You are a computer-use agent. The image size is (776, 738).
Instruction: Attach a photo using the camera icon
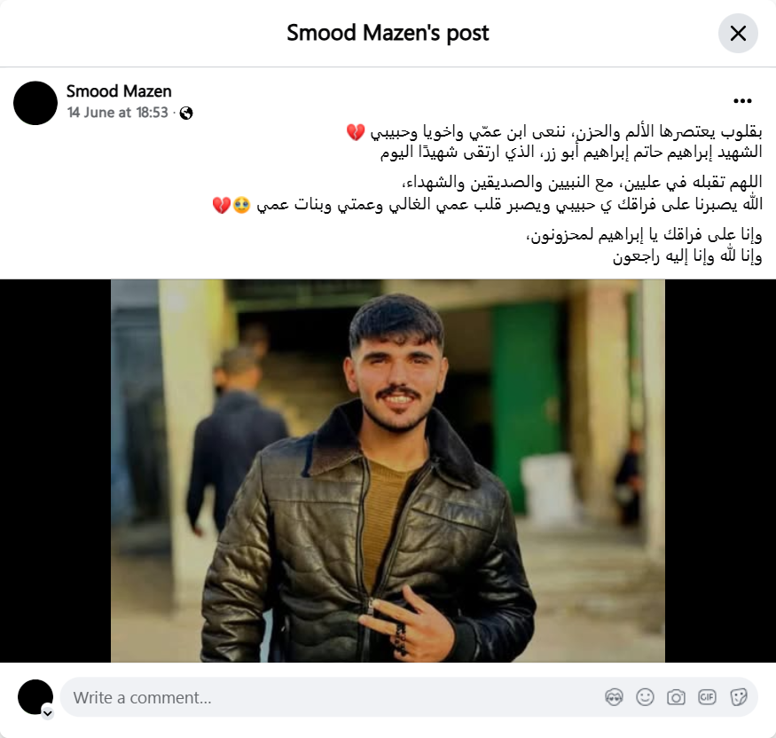coord(676,697)
